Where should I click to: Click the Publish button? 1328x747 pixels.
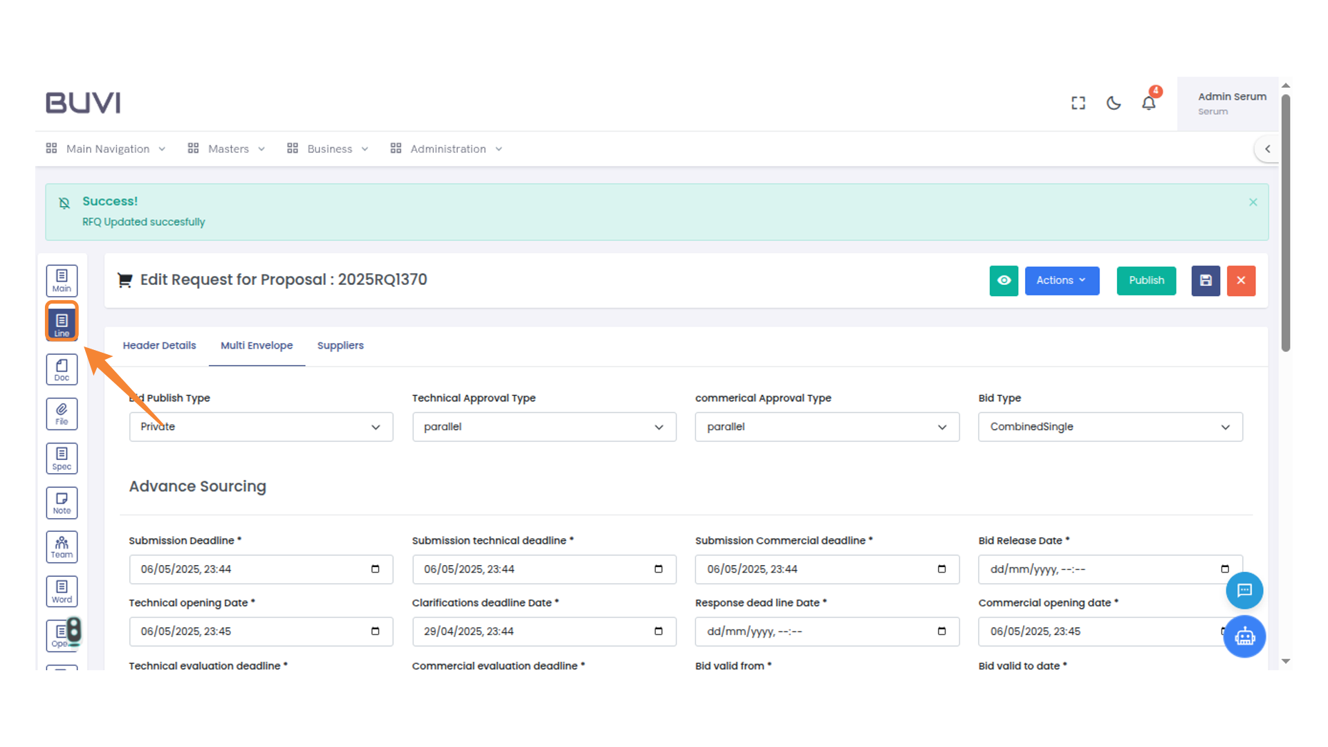pos(1146,281)
